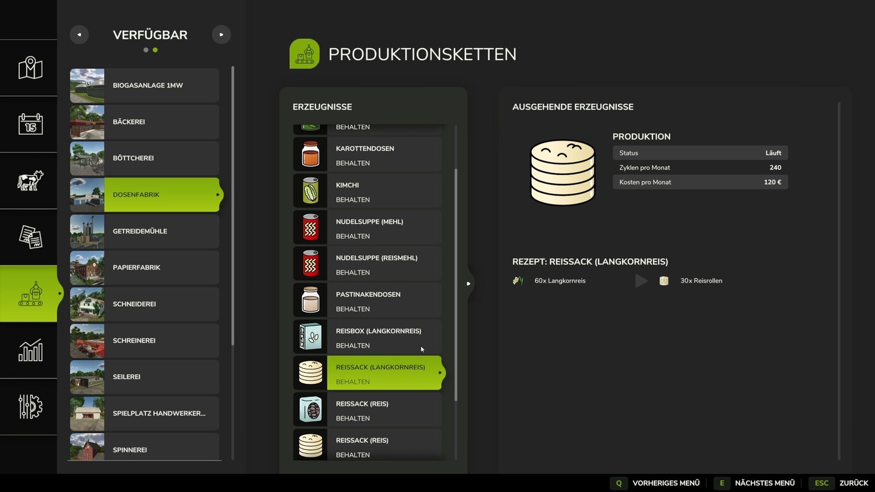The image size is (875, 492).
Task: Click Spinnerei thumbnail image
Action: tap(87, 446)
